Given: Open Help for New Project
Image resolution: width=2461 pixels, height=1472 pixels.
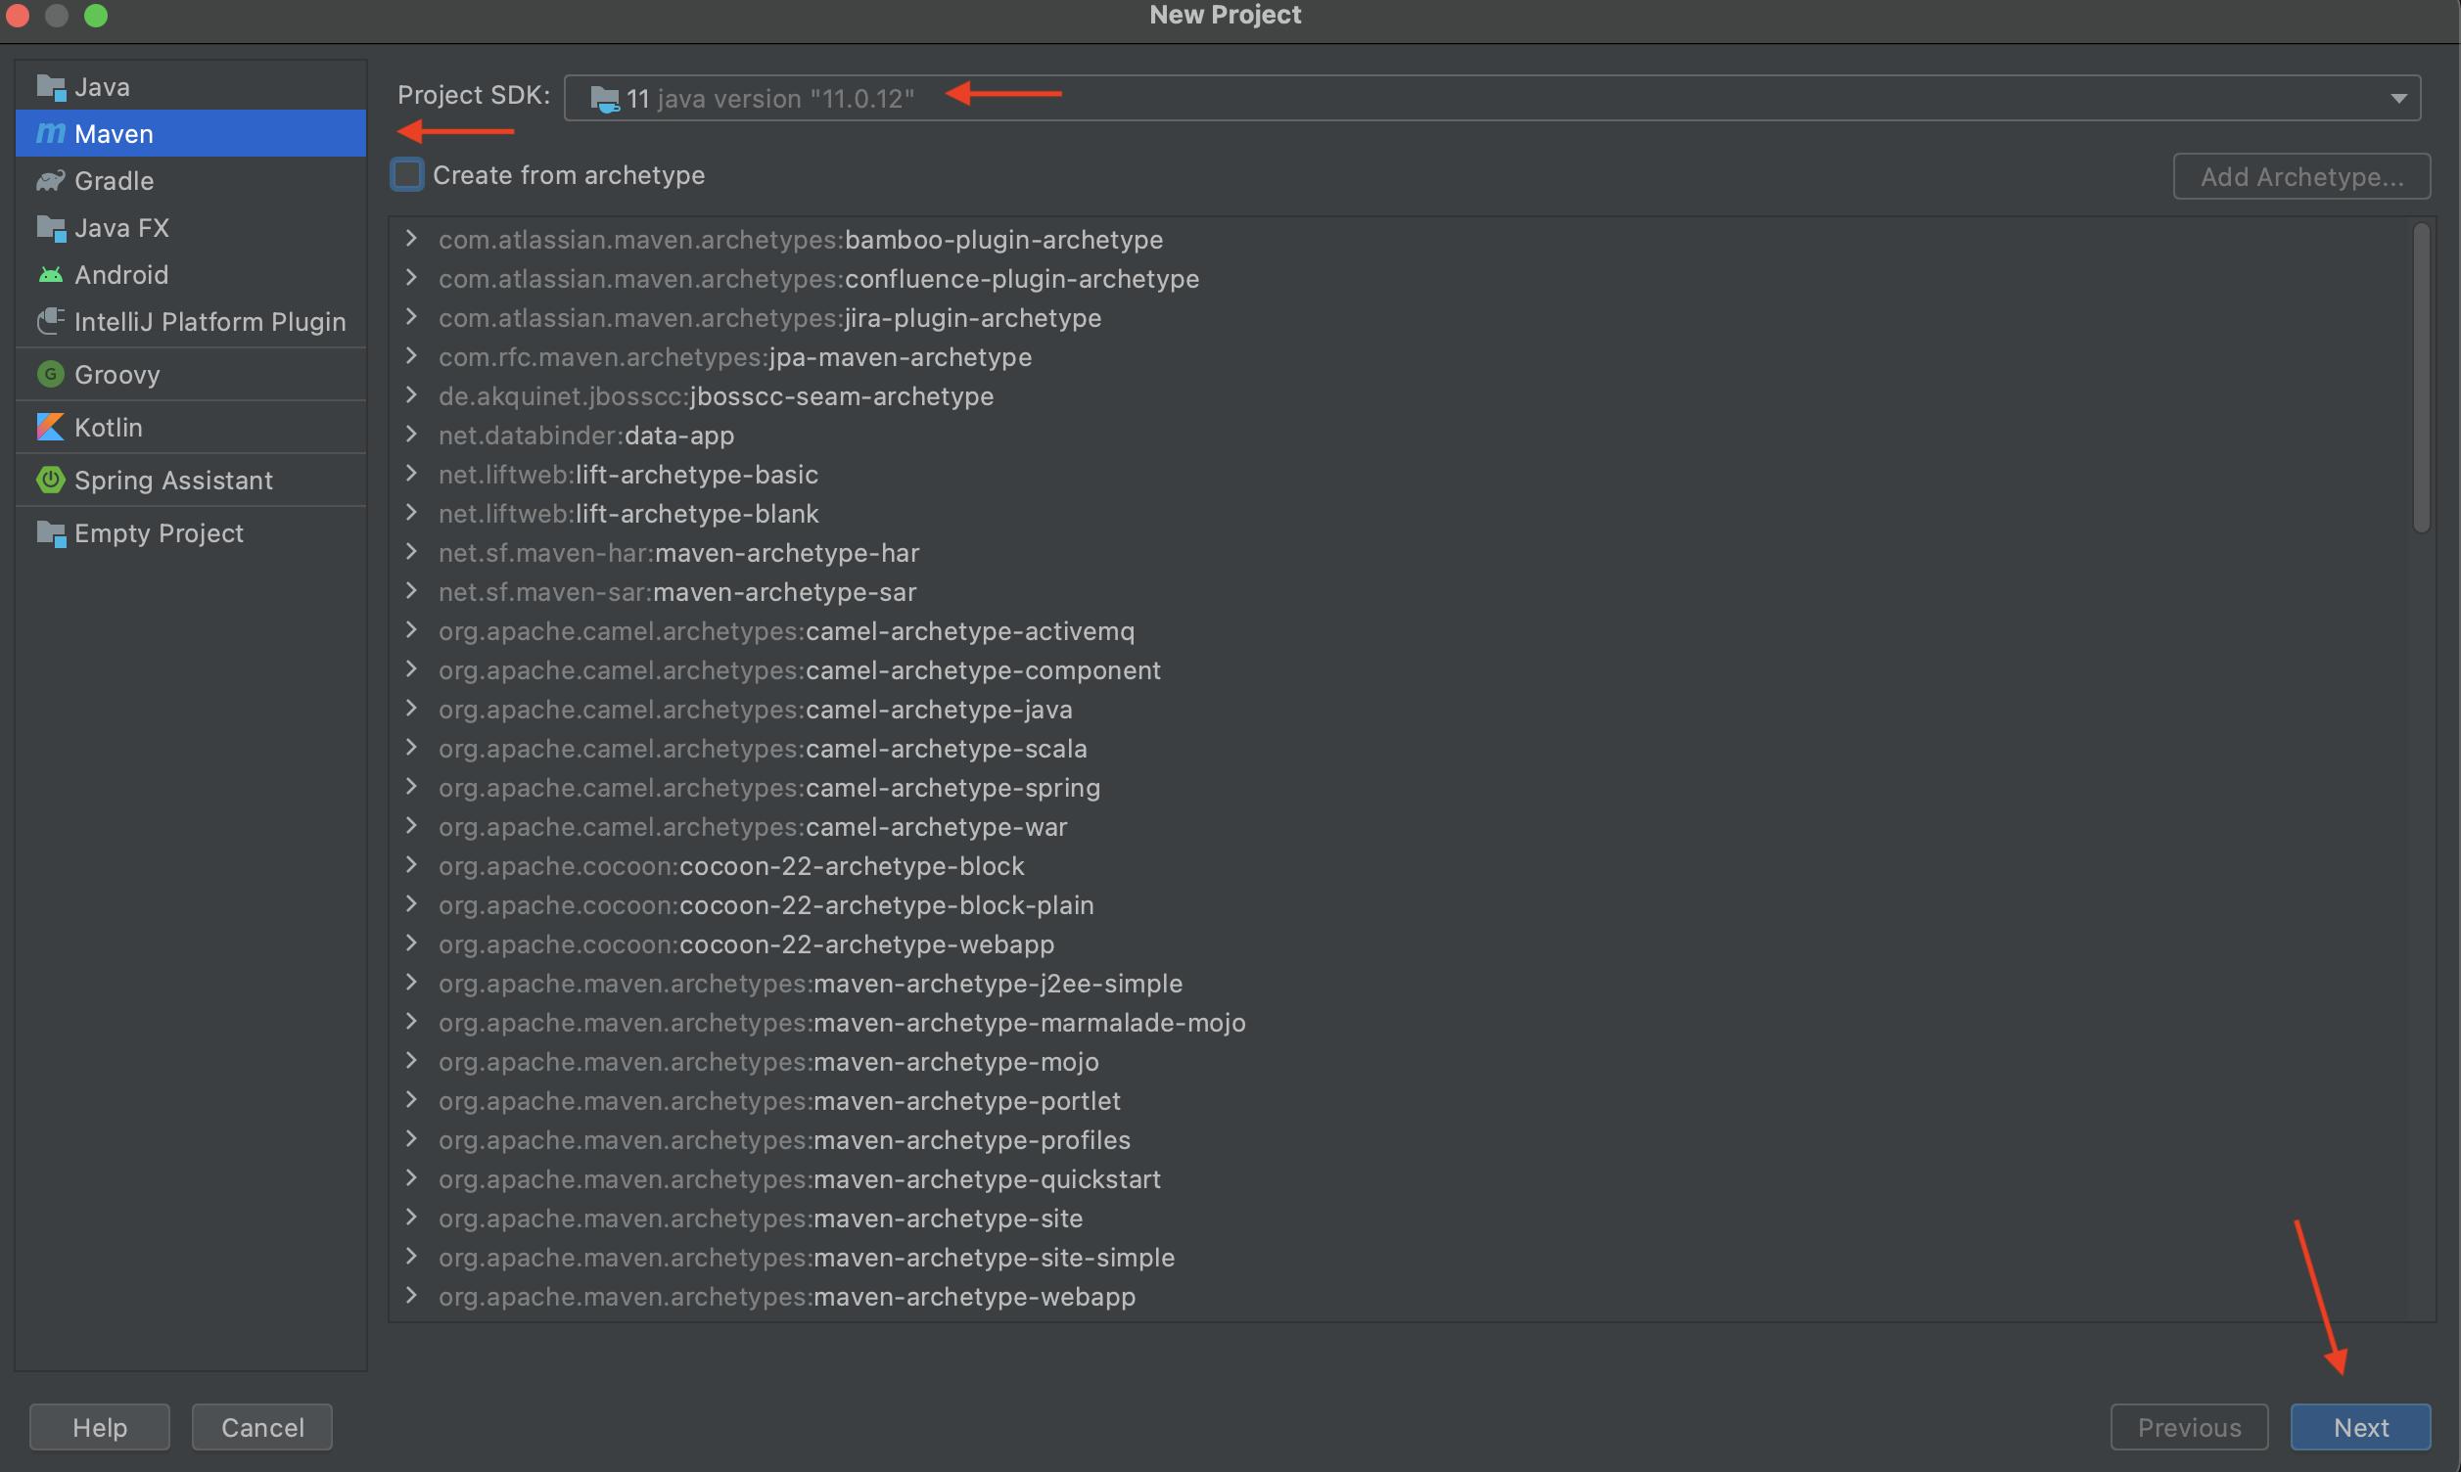Looking at the screenshot, I should tap(99, 1426).
